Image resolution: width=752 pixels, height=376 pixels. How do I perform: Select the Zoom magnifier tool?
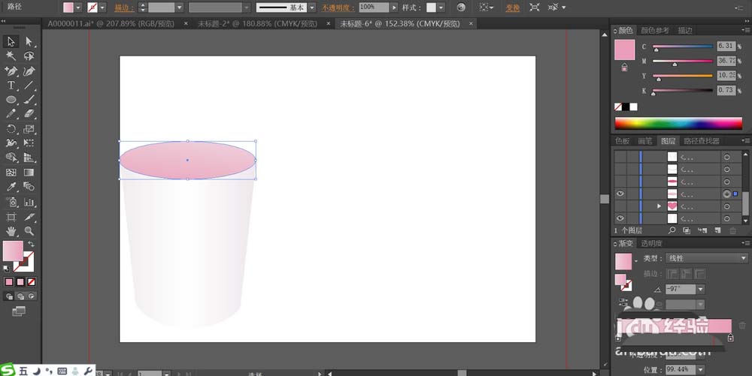[29, 231]
